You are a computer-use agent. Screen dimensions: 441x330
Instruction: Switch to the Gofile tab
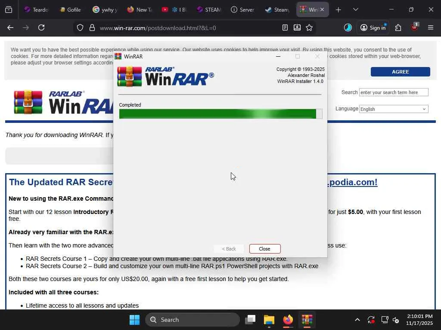tap(70, 9)
